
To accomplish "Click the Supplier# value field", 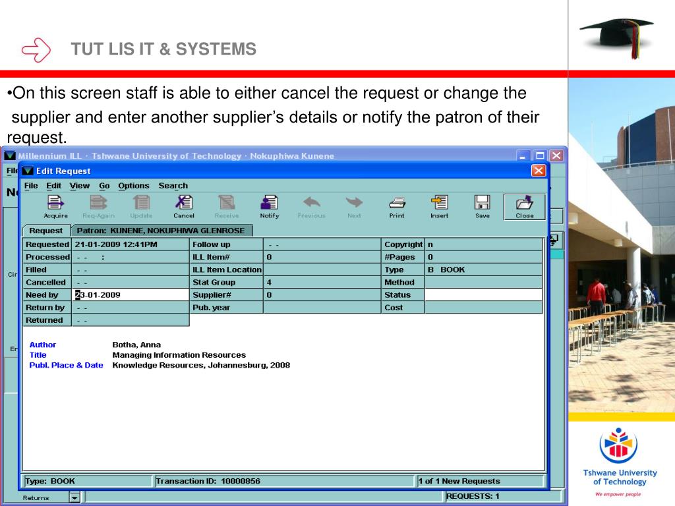I will [x=322, y=295].
